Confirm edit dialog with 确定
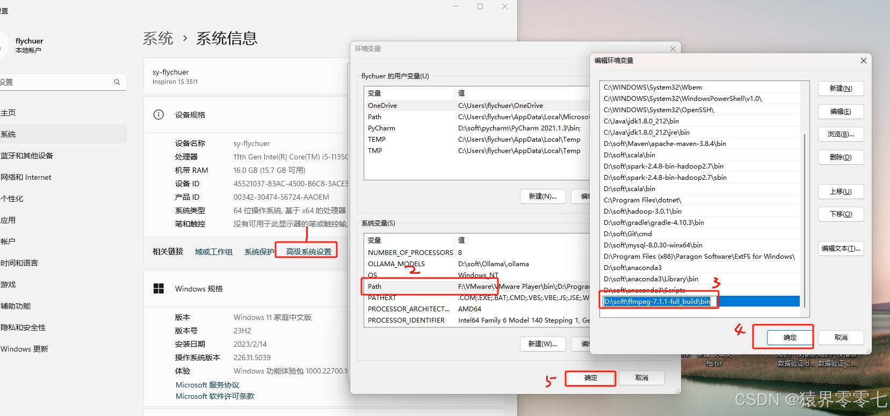Screen dimensions: 890x416 790,338
